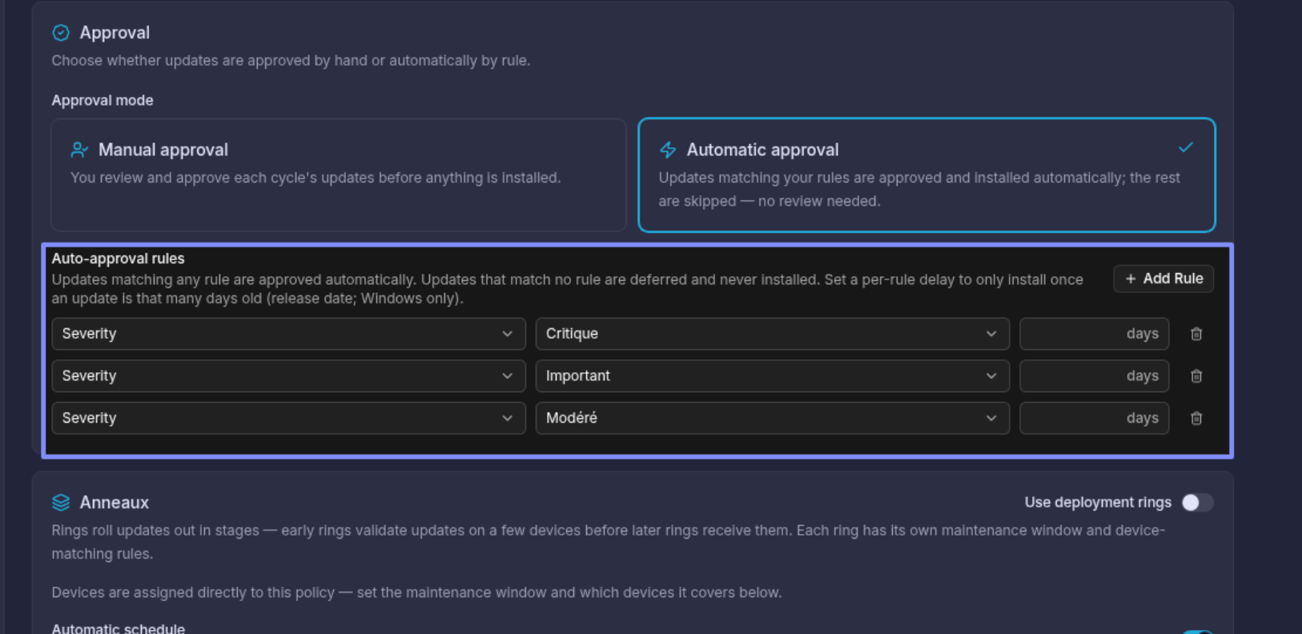Open the Severity dropdown in the Important row

(288, 376)
